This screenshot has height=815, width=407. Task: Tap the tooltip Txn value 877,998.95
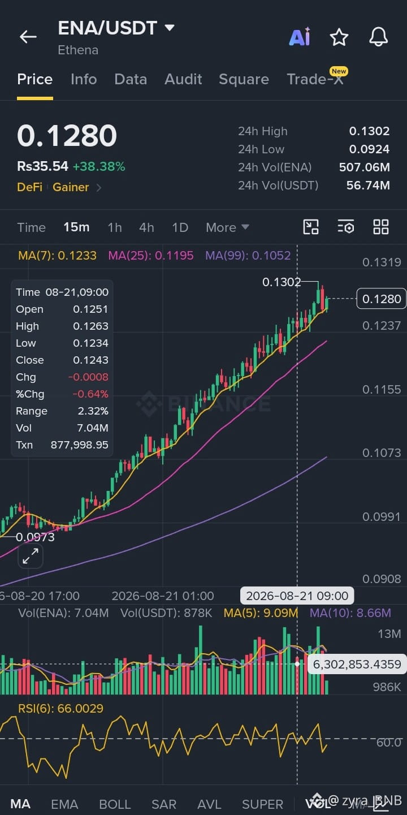(80, 445)
